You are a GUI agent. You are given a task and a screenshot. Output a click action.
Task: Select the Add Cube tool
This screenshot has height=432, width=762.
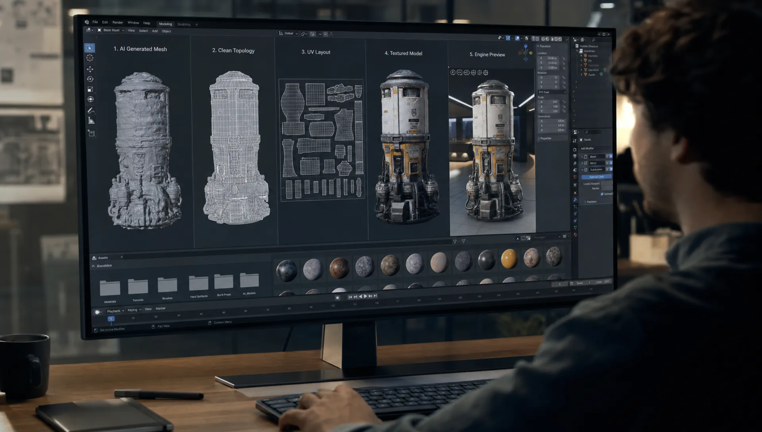pyautogui.click(x=92, y=133)
